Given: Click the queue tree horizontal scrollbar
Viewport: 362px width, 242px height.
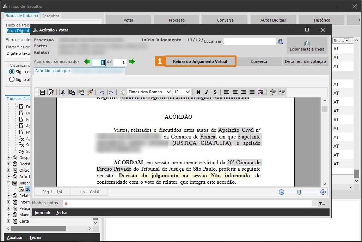Looking at the screenshot, I should click(39, 229).
